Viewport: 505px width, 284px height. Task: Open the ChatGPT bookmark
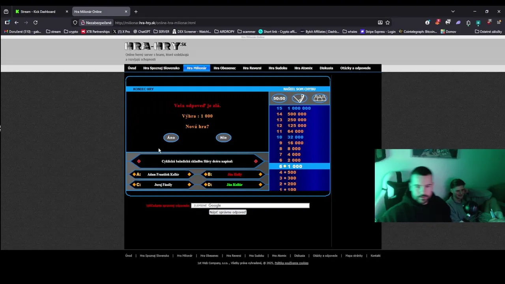(142, 32)
